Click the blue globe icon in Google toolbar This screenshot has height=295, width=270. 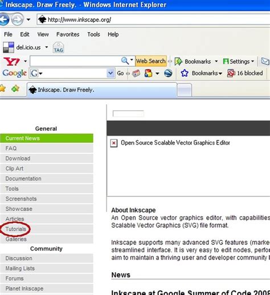click(168, 73)
